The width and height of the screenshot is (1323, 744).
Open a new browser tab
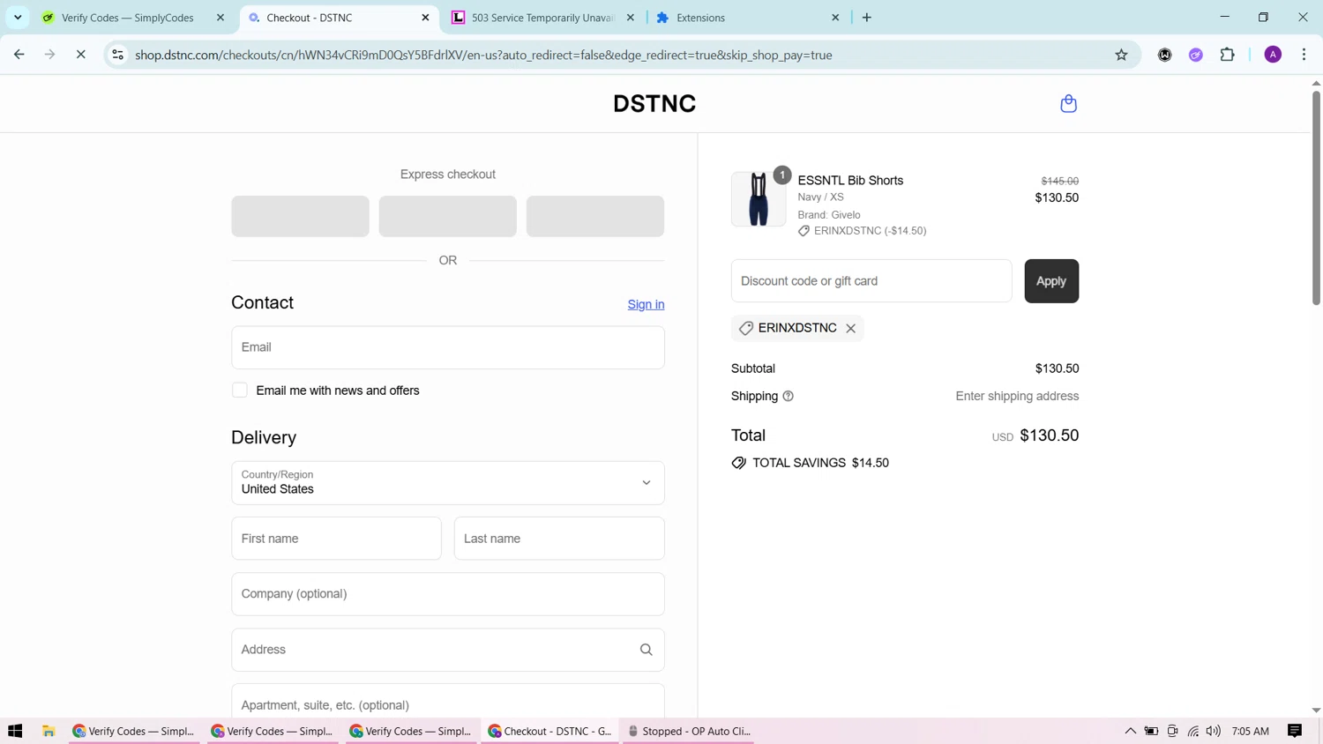click(867, 18)
